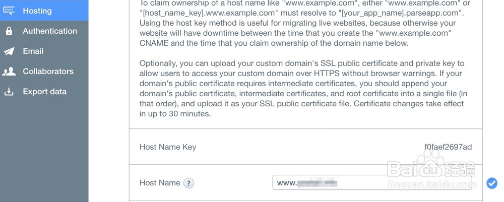Click the Export data download icon

[x=9, y=92]
